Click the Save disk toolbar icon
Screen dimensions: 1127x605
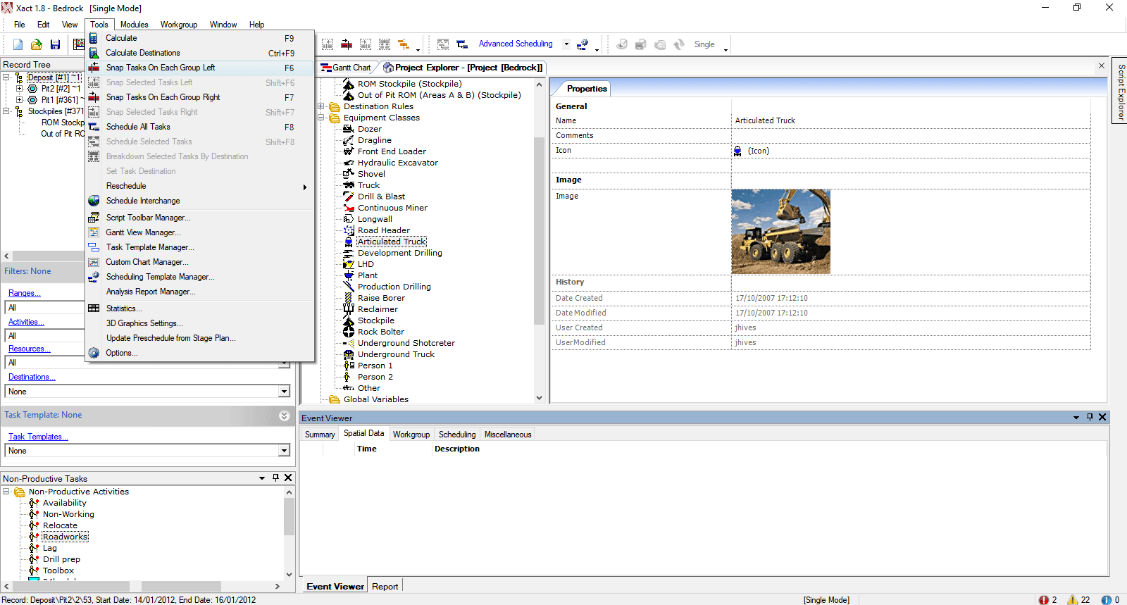[55, 44]
